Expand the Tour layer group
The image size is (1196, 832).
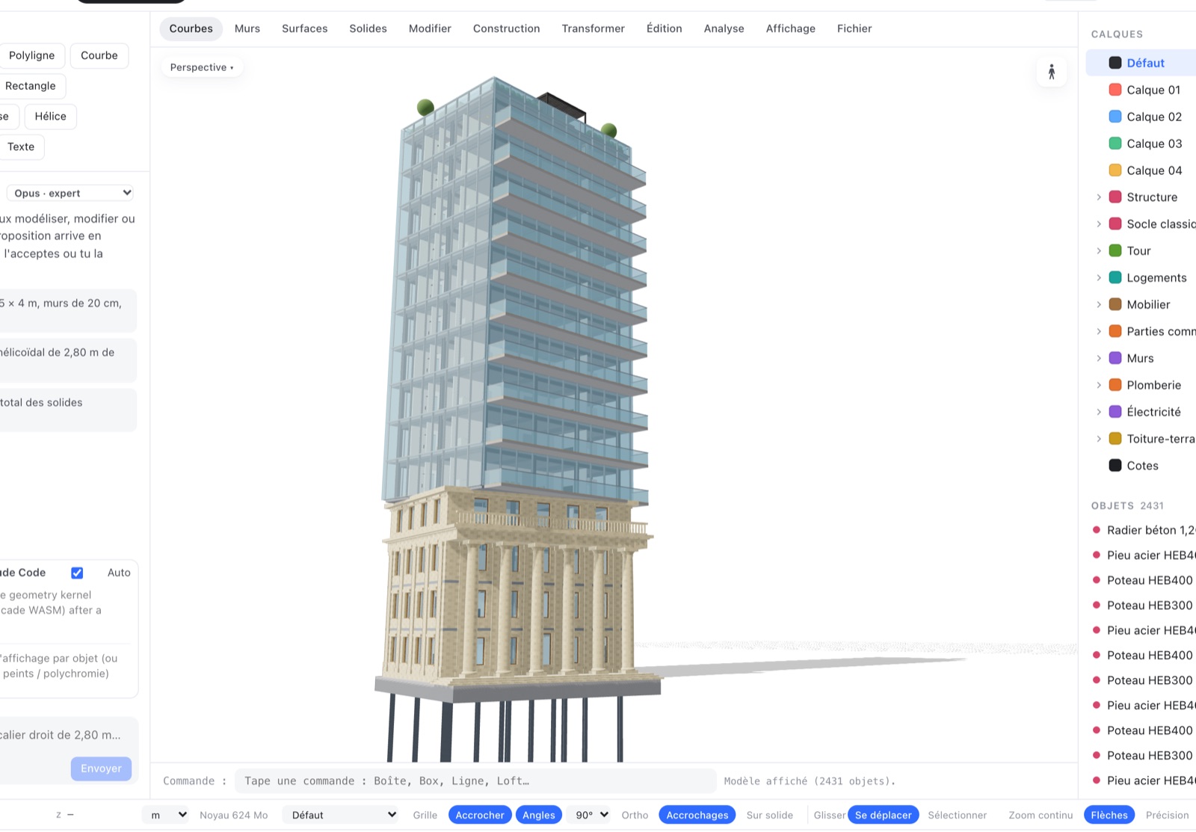click(x=1098, y=251)
